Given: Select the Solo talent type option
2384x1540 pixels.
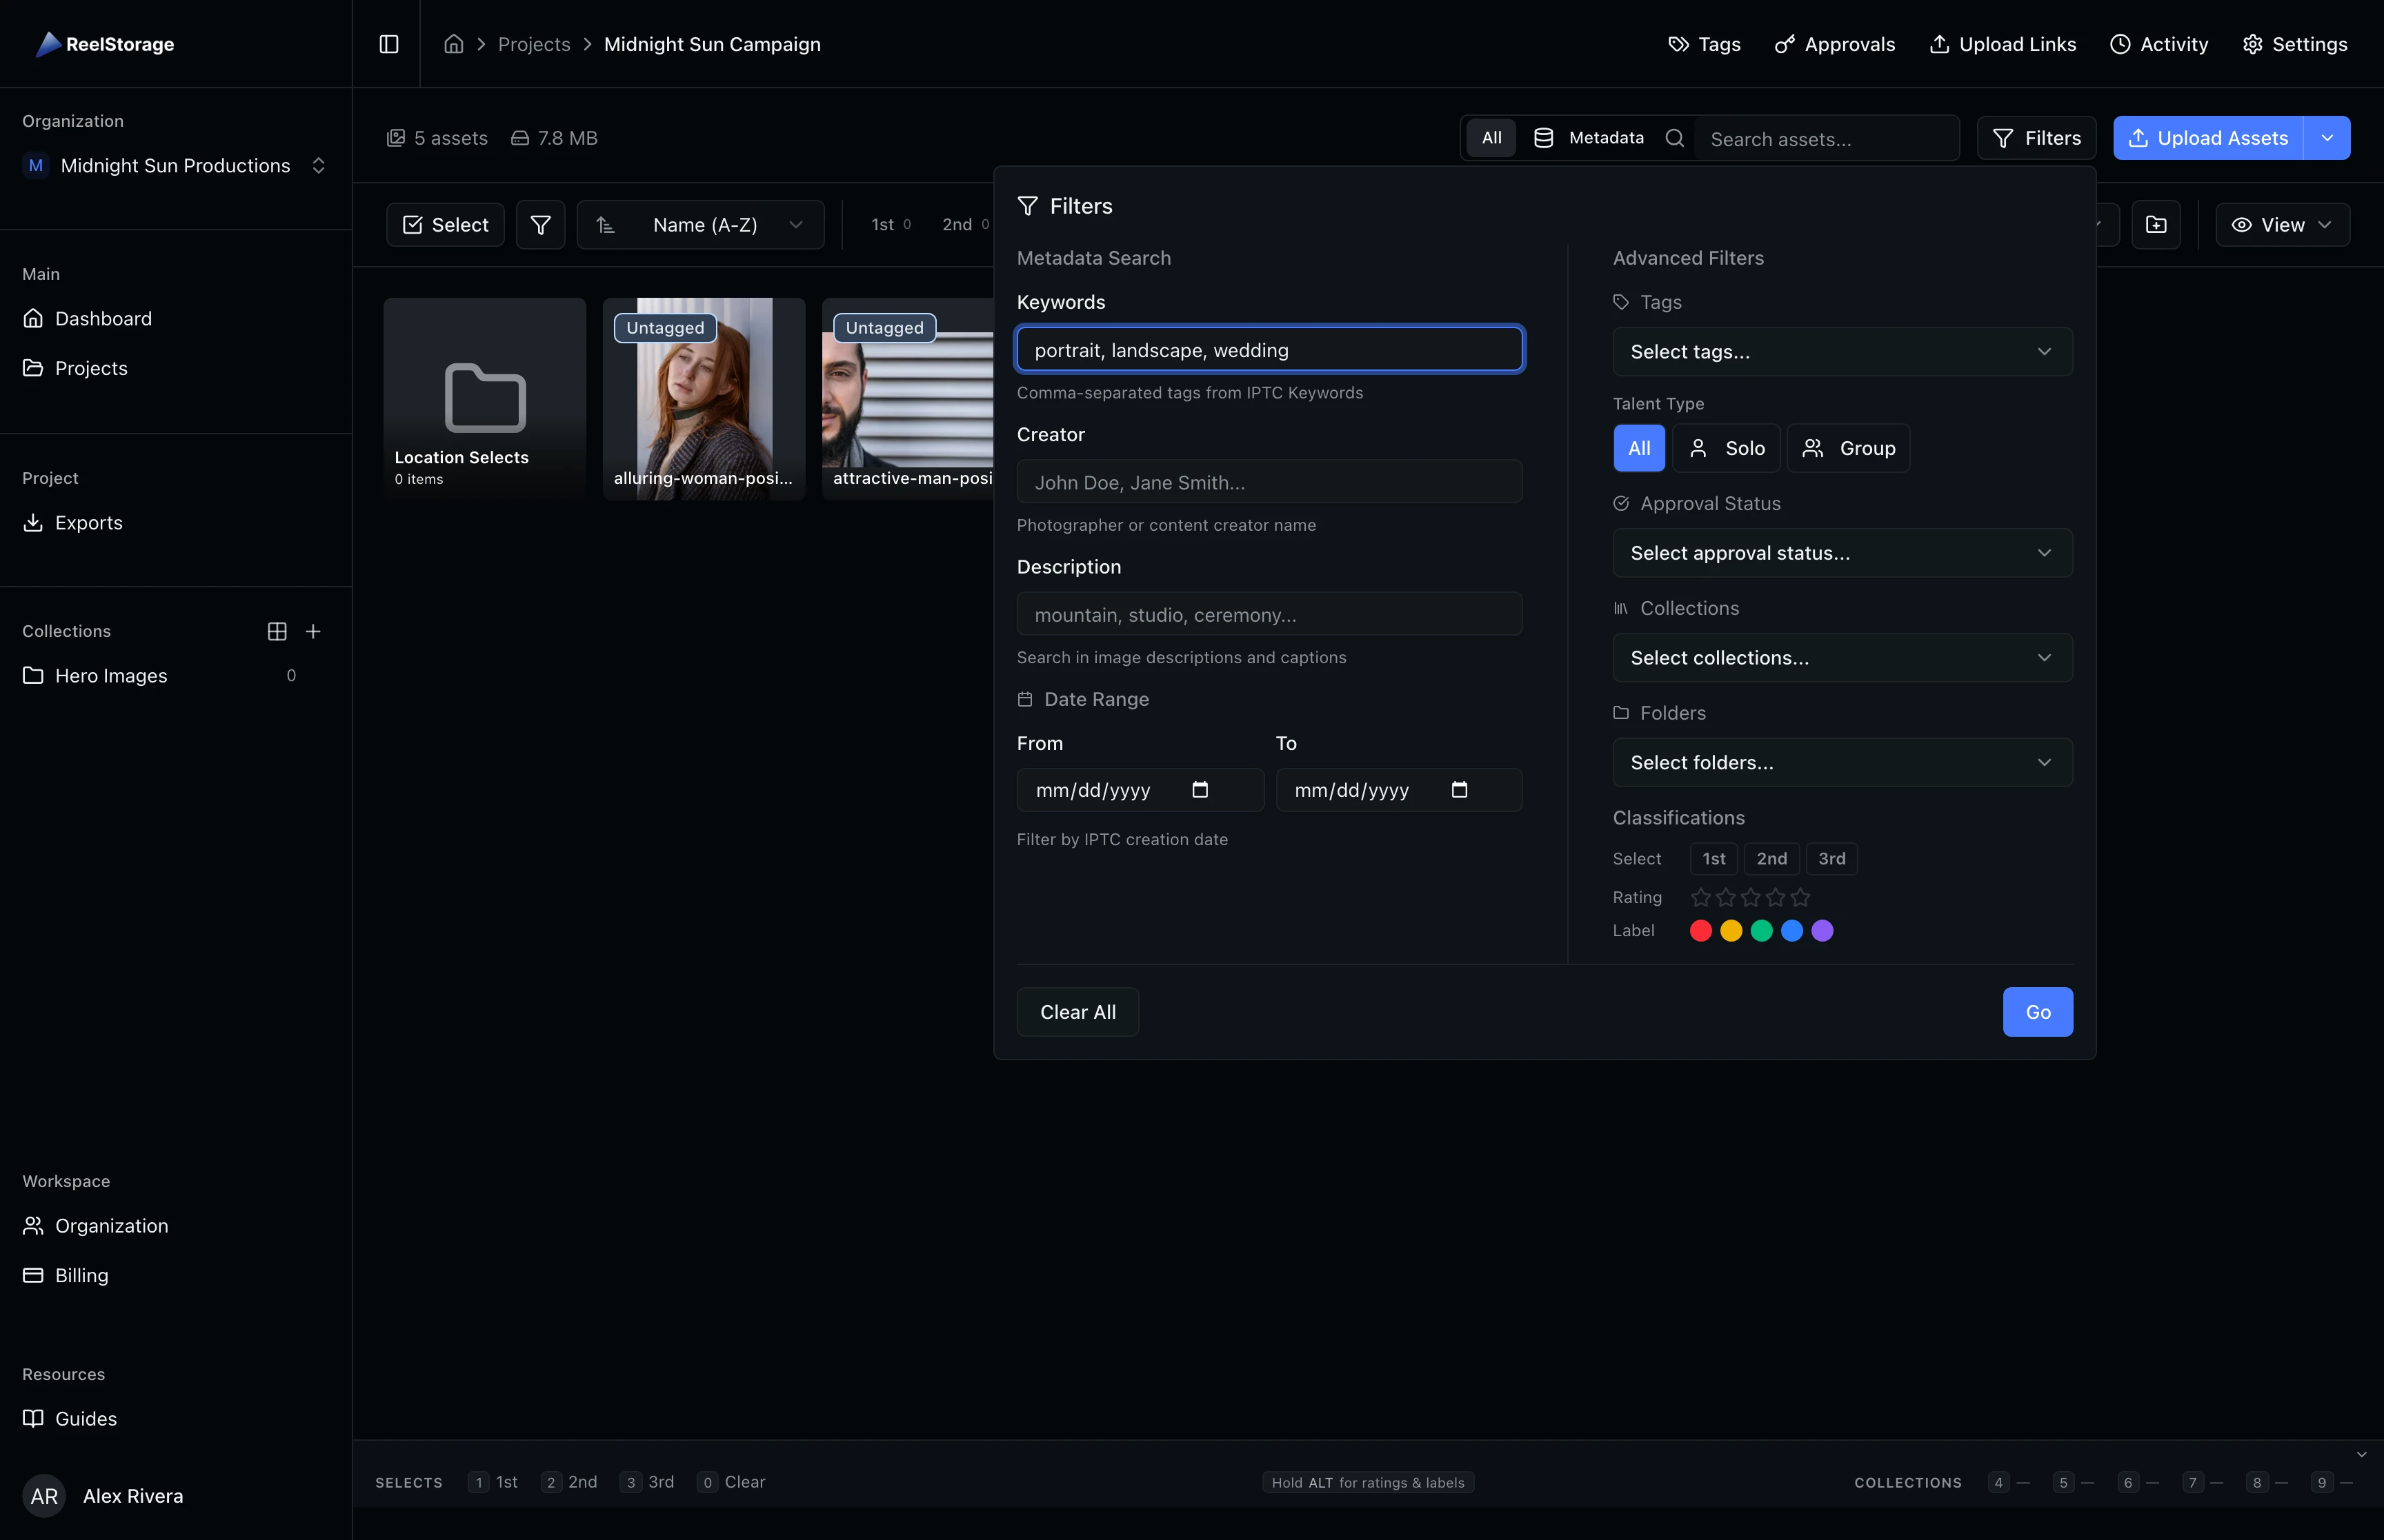Looking at the screenshot, I should (1726, 448).
